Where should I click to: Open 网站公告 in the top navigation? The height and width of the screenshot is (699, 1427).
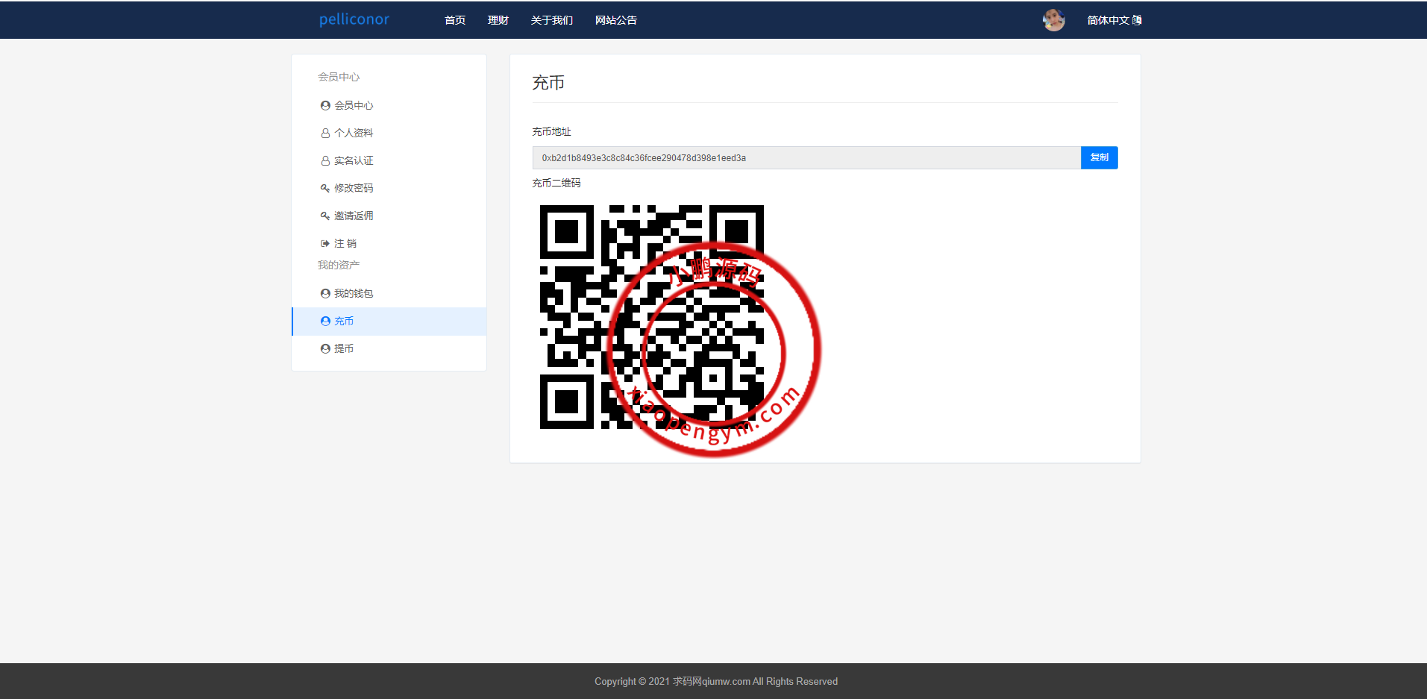pos(616,20)
